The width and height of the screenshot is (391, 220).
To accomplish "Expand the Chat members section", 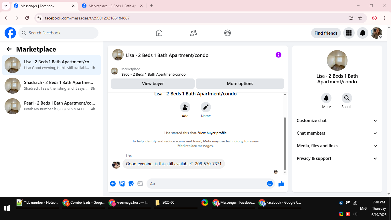I will [337, 133].
